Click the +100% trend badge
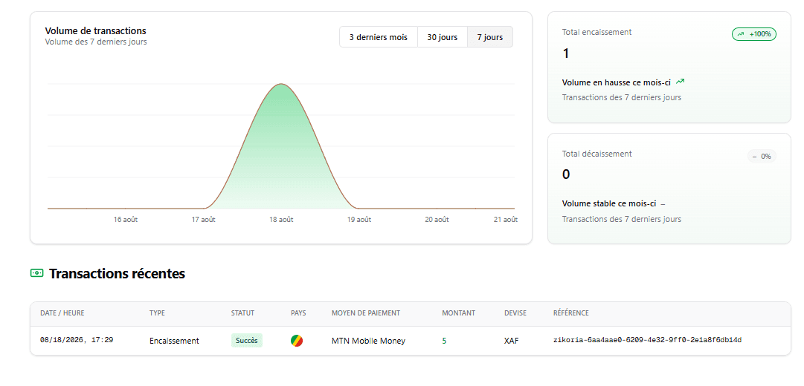Image resolution: width=804 pixels, height=386 pixels. [754, 34]
